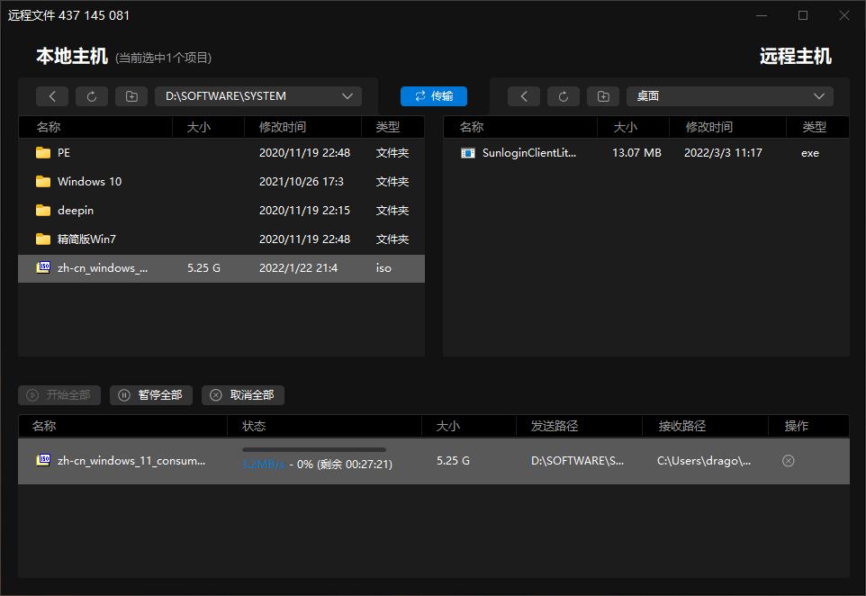Click the 传输 transfer button

[x=433, y=95]
